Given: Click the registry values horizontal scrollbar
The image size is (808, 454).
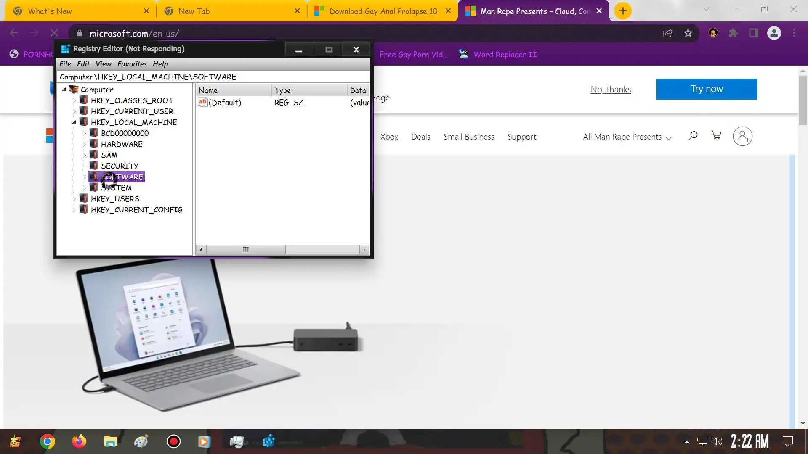Looking at the screenshot, I should (x=245, y=250).
